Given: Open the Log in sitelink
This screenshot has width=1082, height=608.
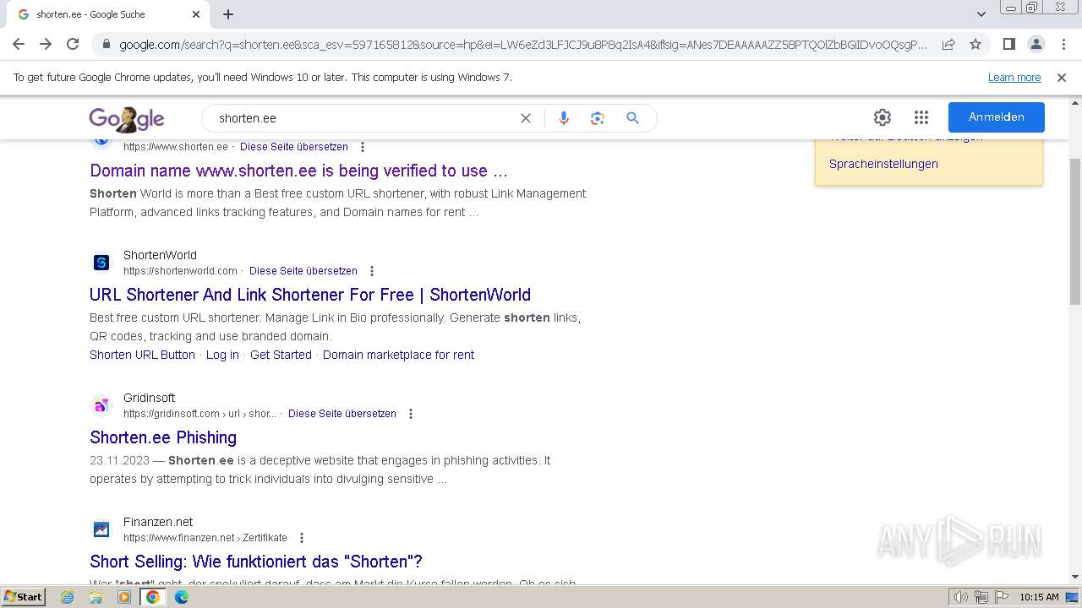Looking at the screenshot, I should coord(222,355).
